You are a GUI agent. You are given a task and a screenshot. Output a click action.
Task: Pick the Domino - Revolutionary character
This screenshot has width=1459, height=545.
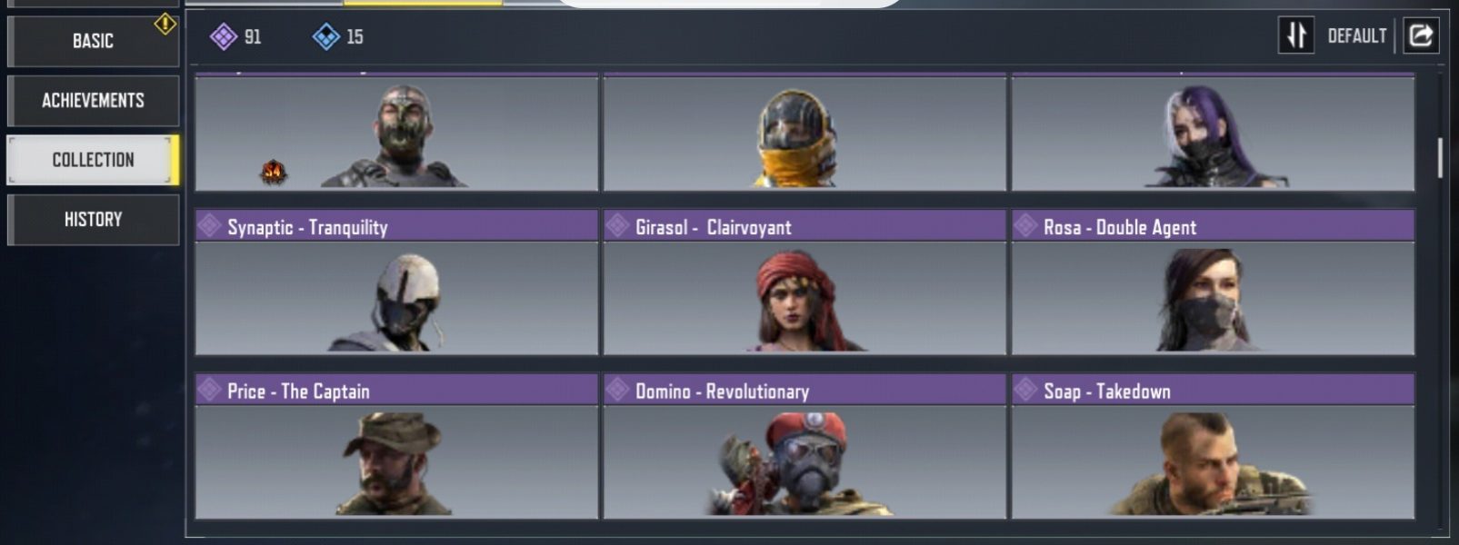coord(804,446)
